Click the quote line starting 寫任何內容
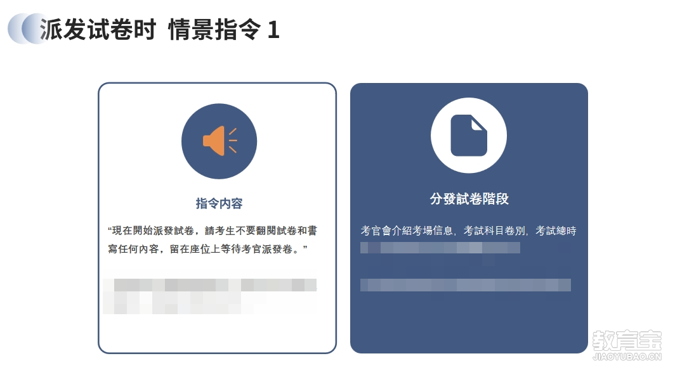The height and width of the screenshot is (375, 675). [x=207, y=249]
